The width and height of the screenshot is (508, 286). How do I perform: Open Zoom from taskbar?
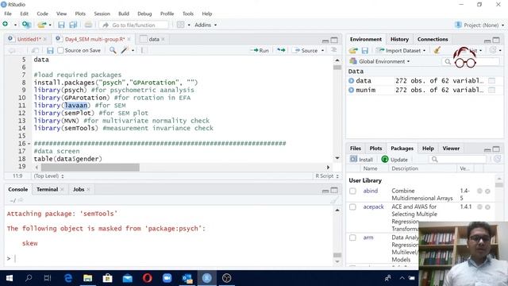(167, 278)
